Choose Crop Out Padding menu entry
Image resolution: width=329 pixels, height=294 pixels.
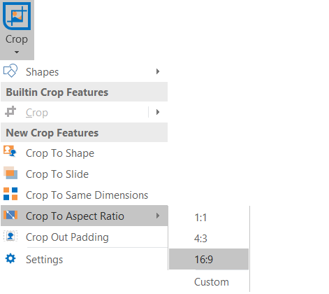85,237
